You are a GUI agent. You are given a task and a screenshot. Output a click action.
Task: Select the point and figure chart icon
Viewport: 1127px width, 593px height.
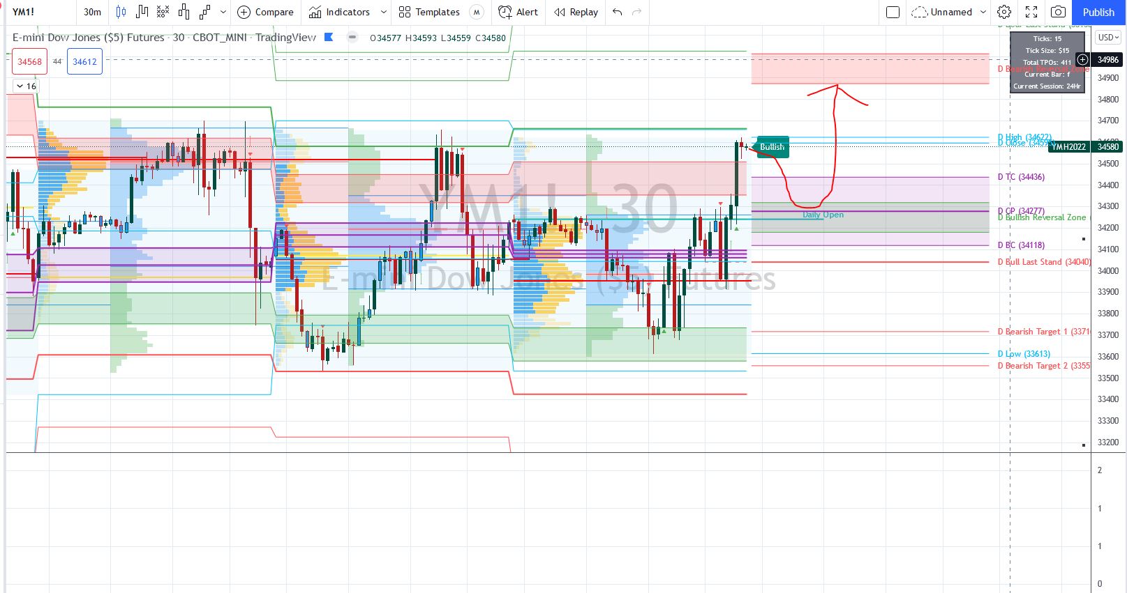coord(163,12)
